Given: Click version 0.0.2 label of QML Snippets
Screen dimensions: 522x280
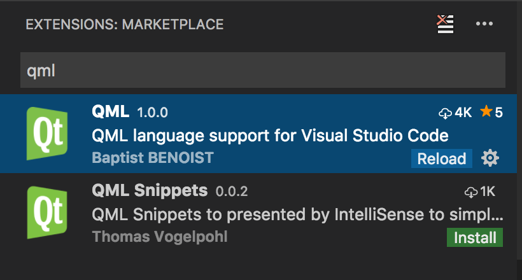Looking at the screenshot, I should tap(231, 192).
